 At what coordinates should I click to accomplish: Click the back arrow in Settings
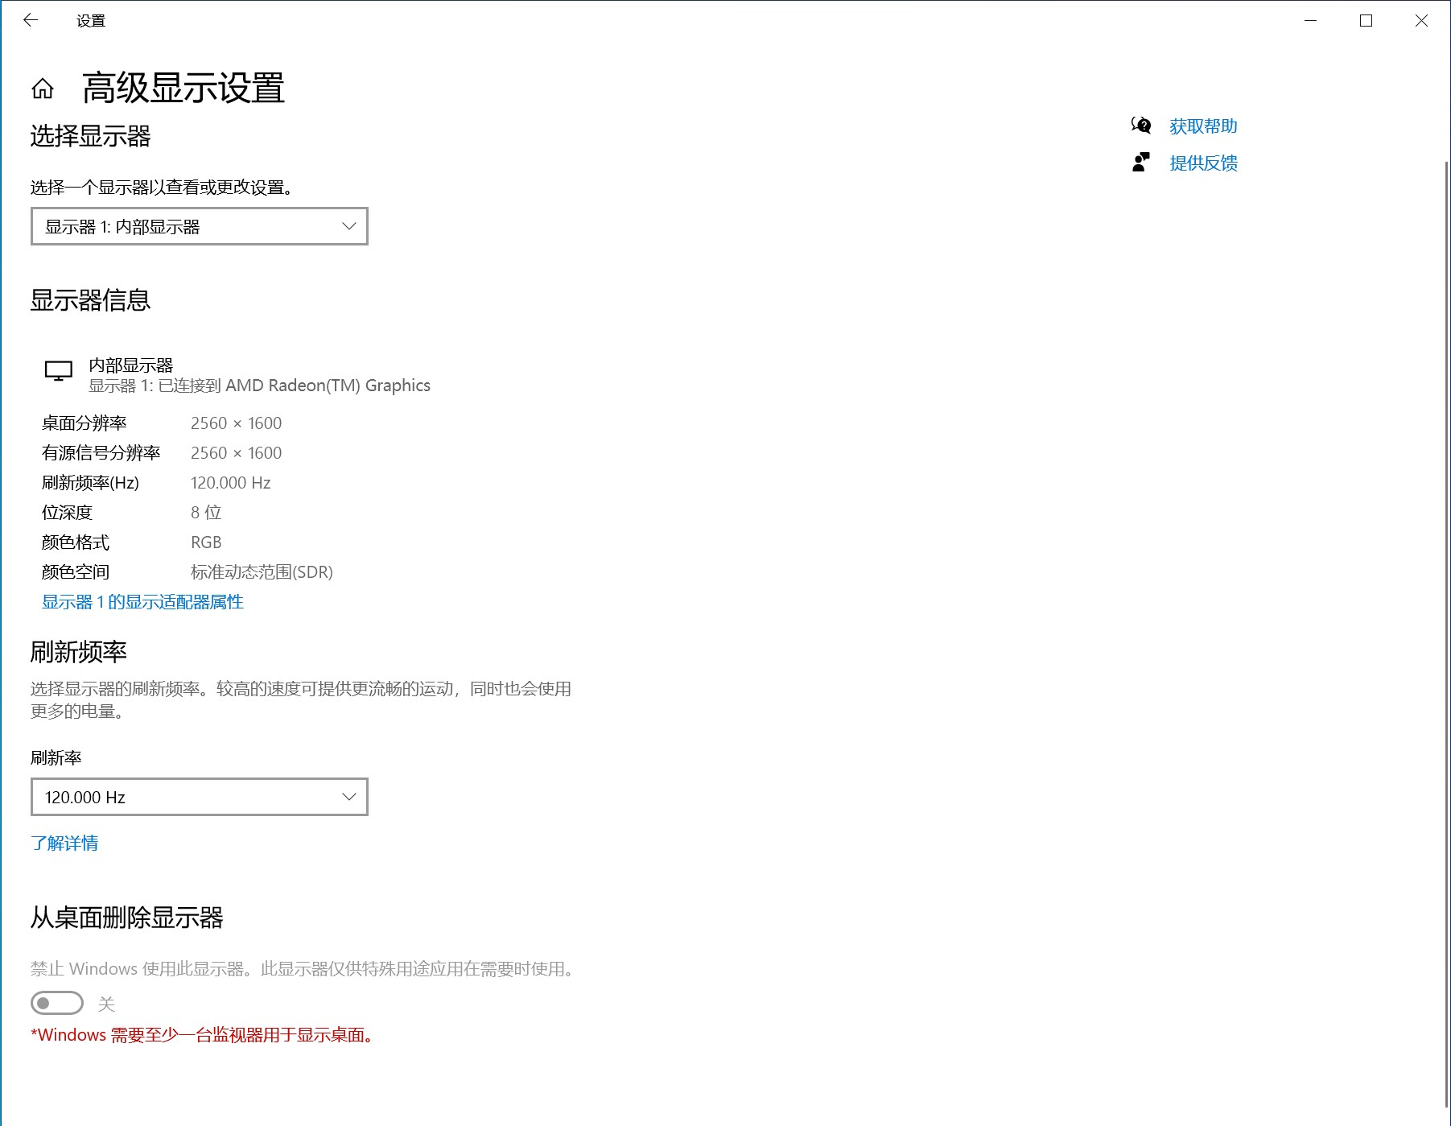(31, 20)
